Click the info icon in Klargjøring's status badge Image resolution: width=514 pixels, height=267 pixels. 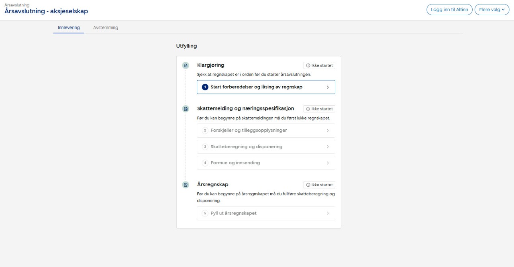308,65
